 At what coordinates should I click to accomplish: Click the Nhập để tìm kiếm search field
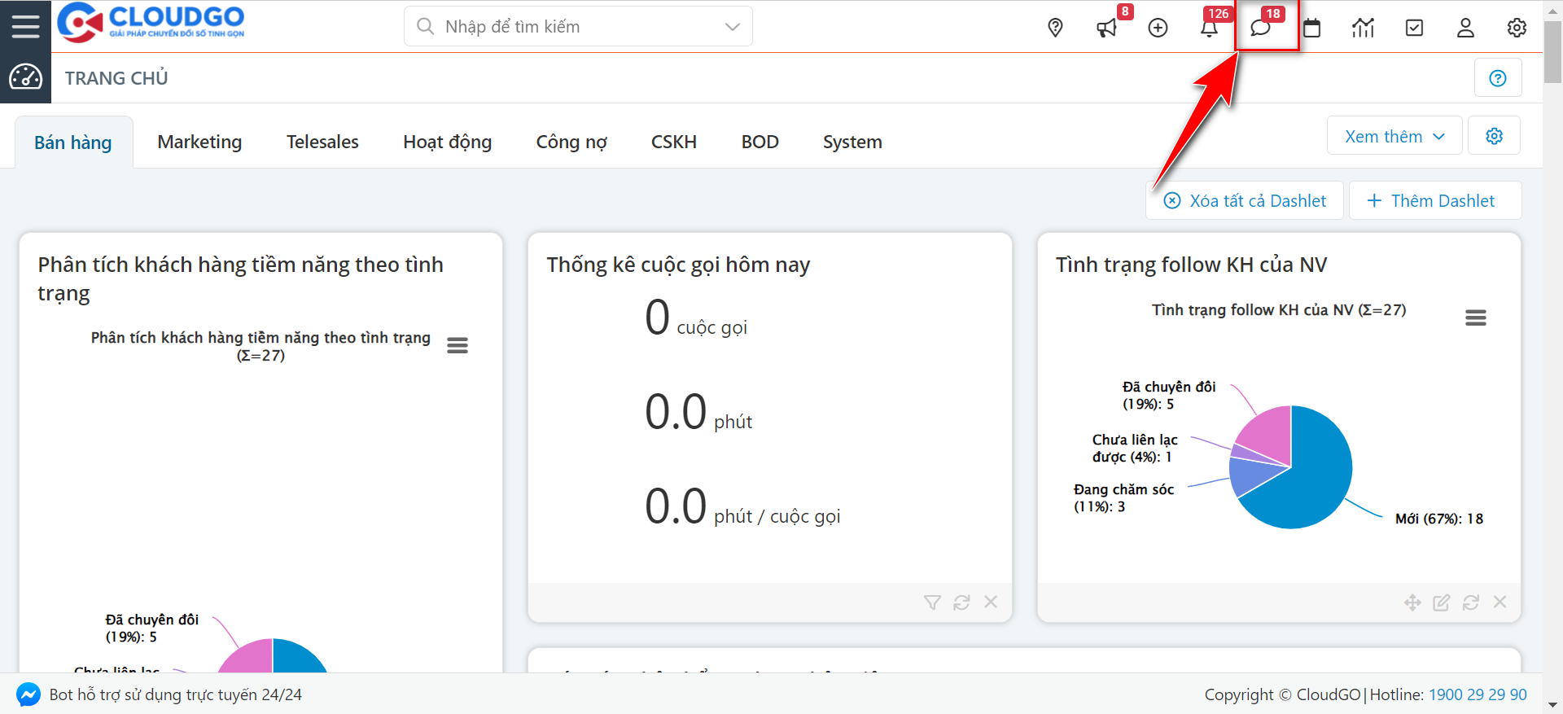click(x=570, y=27)
